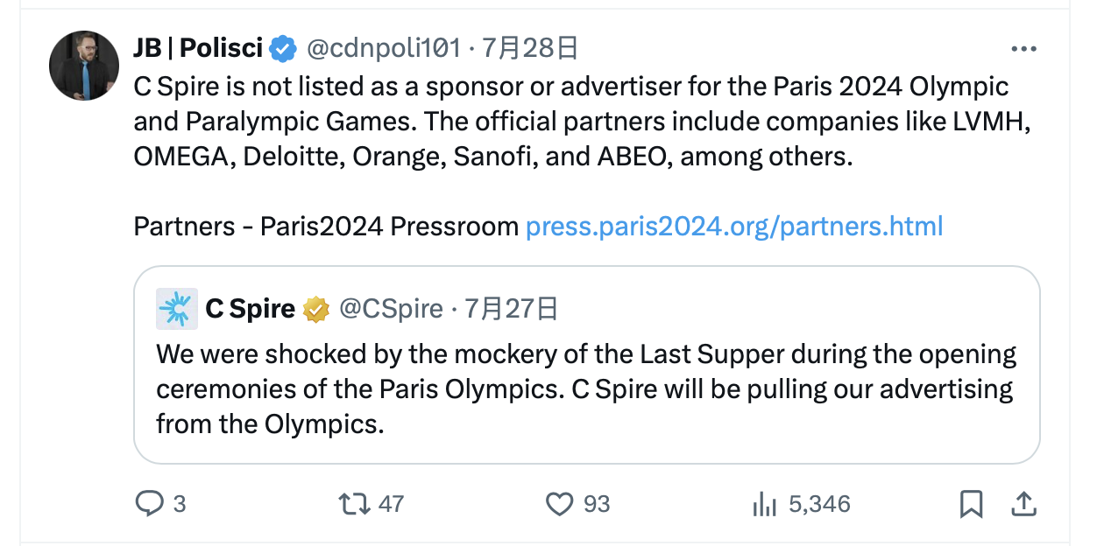Click the JB | Polisci display name
The width and height of the screenshot is (1097, 546).
tap(198, 48)
